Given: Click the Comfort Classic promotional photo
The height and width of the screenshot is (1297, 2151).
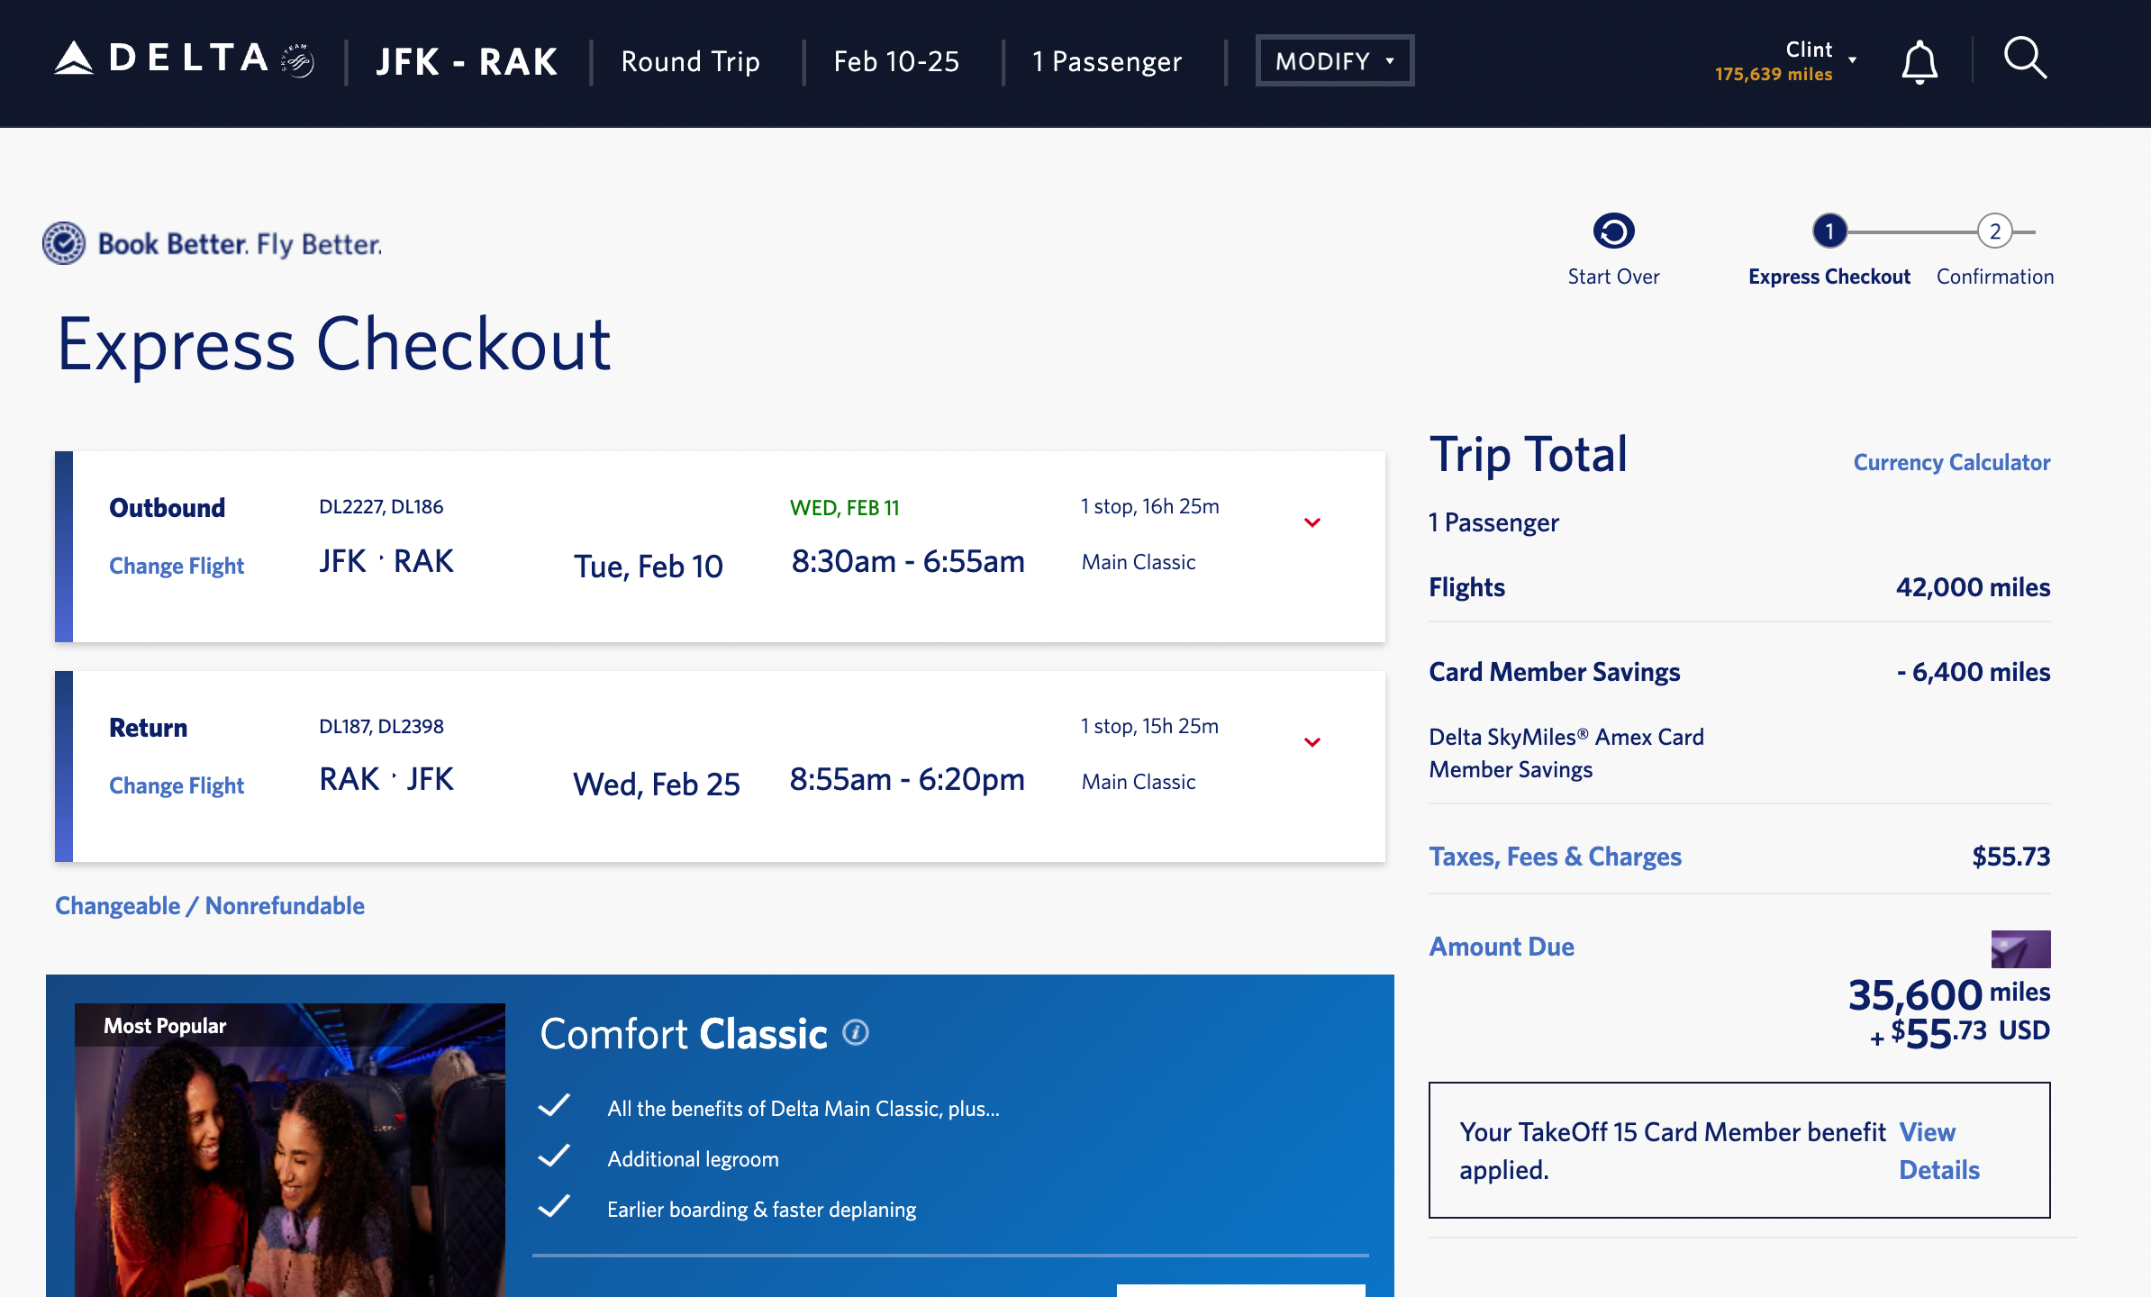Looking at the screenshot, I should pos(289,1153).
